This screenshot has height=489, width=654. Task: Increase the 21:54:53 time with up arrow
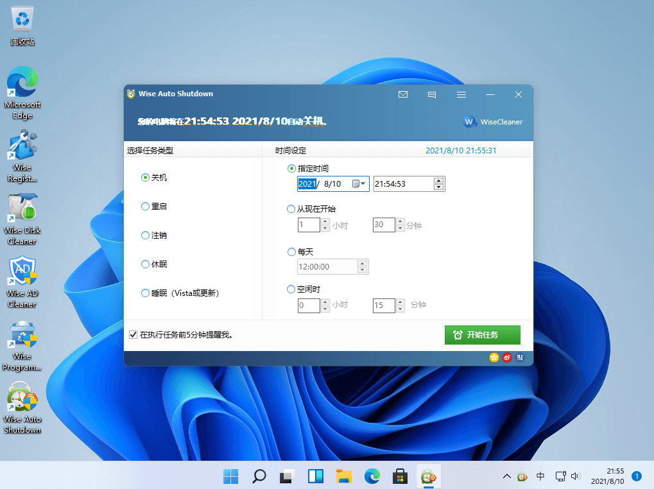(438, 180)
